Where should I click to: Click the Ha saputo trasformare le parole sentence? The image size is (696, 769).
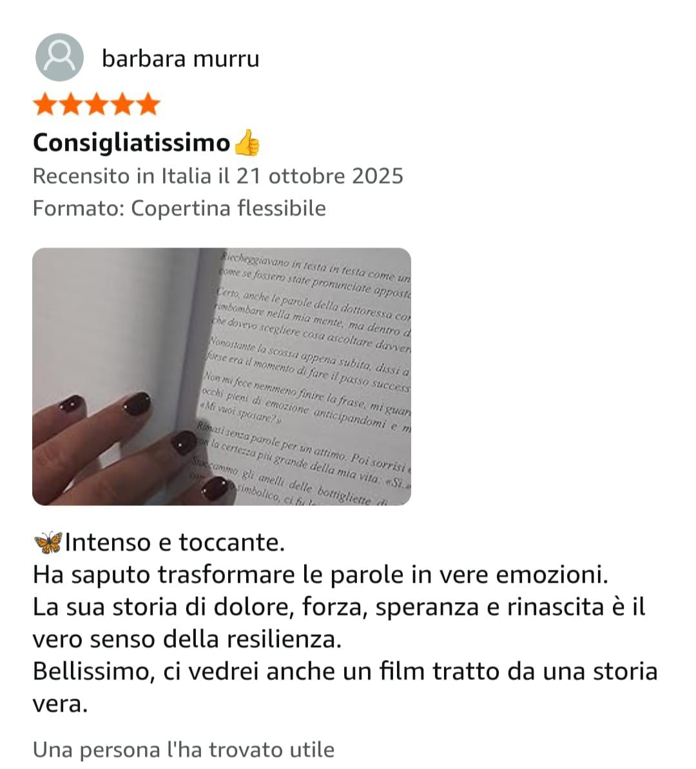tap(321, 575)
